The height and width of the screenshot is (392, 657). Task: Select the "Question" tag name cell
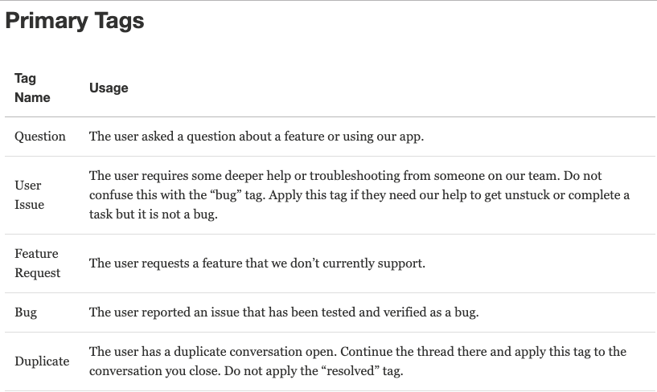pyautogui.click(x=40, y=137)
